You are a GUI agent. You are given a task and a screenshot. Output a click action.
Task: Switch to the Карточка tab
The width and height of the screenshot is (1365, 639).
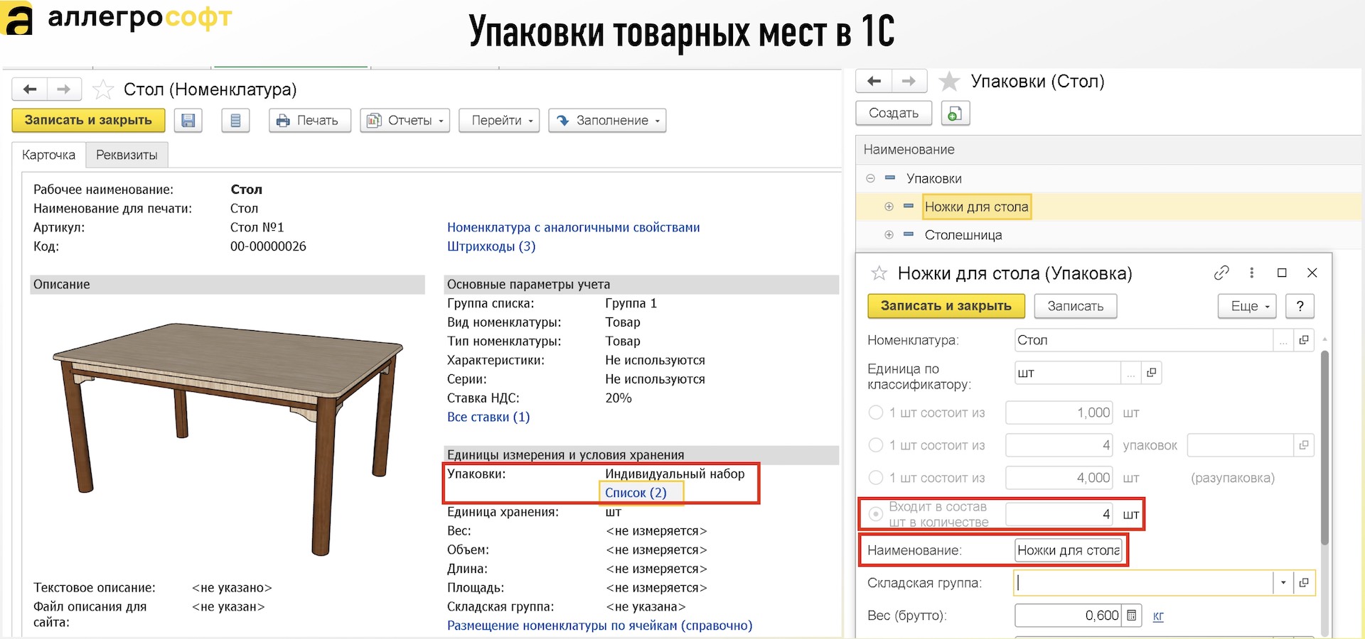48,155
